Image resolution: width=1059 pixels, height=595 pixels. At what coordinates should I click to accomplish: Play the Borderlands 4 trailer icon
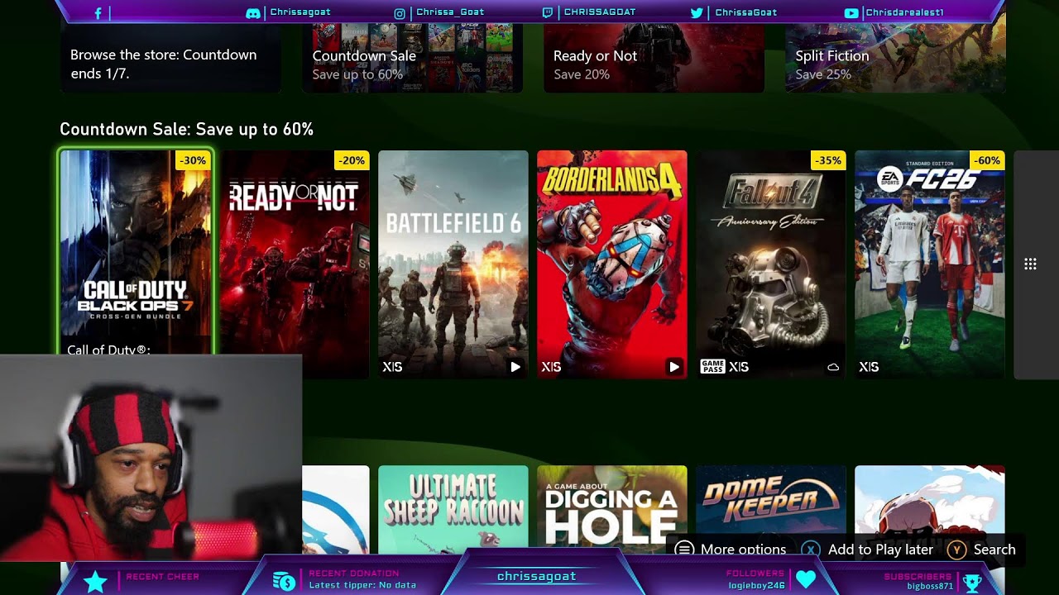[674, 367]
